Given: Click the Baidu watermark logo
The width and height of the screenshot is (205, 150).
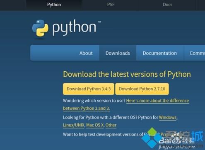Looking at the screenshot, I should coord(177,140).
